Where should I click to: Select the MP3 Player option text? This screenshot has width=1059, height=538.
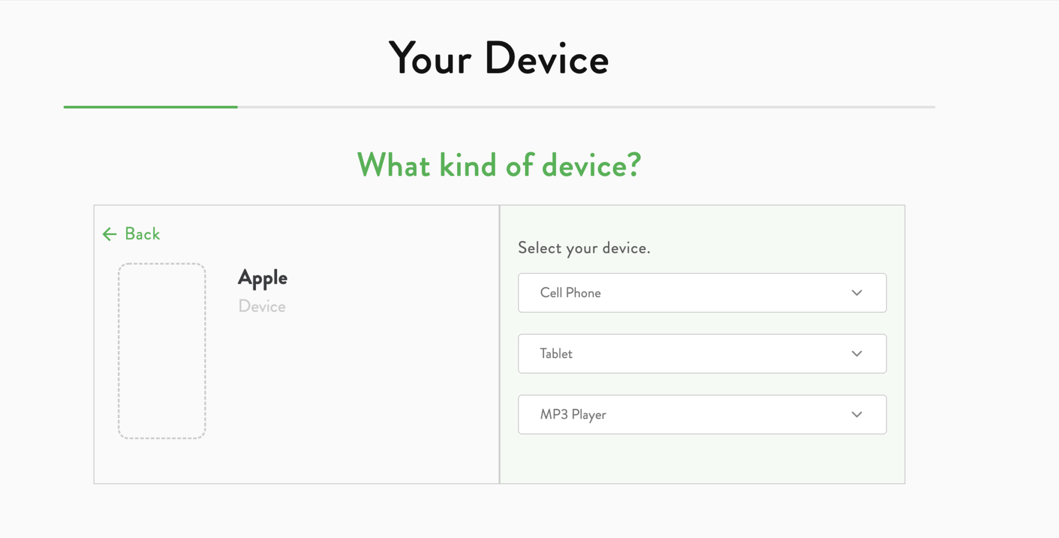point(573,414)
